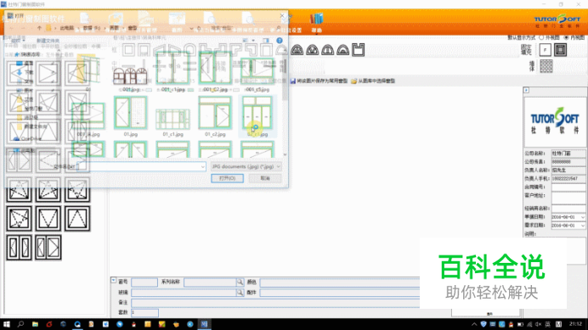Image resolution: width=588 pixels, height=330 pixels.
Task: Collapse the bottom window properties panel arrow
Action: [x=114, y=280]
